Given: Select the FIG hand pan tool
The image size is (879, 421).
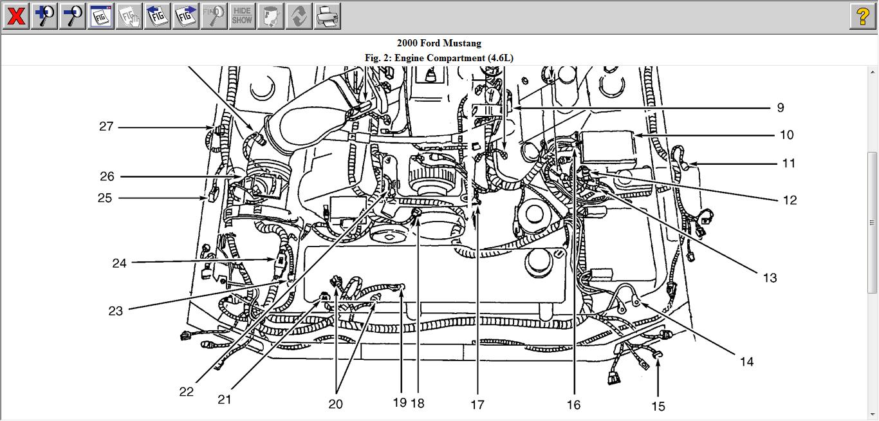Looking at the screenshot, I should tap(129, 16).
